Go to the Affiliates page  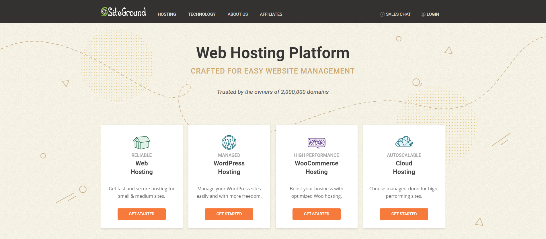pyautogui.click(x=271, y=14)
